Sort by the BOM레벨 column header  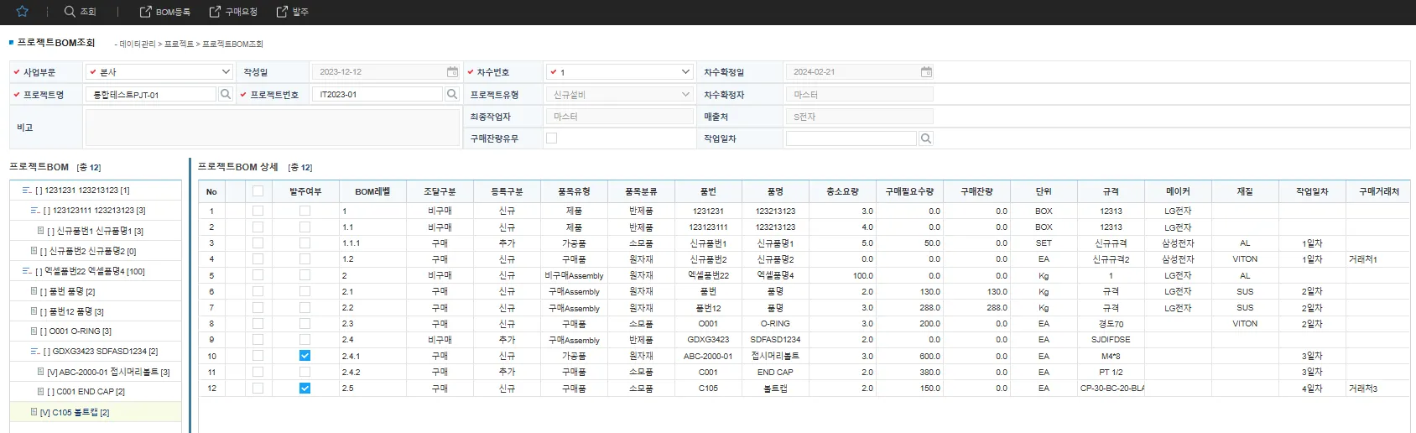pyautogui.click(x=372, y=191)
